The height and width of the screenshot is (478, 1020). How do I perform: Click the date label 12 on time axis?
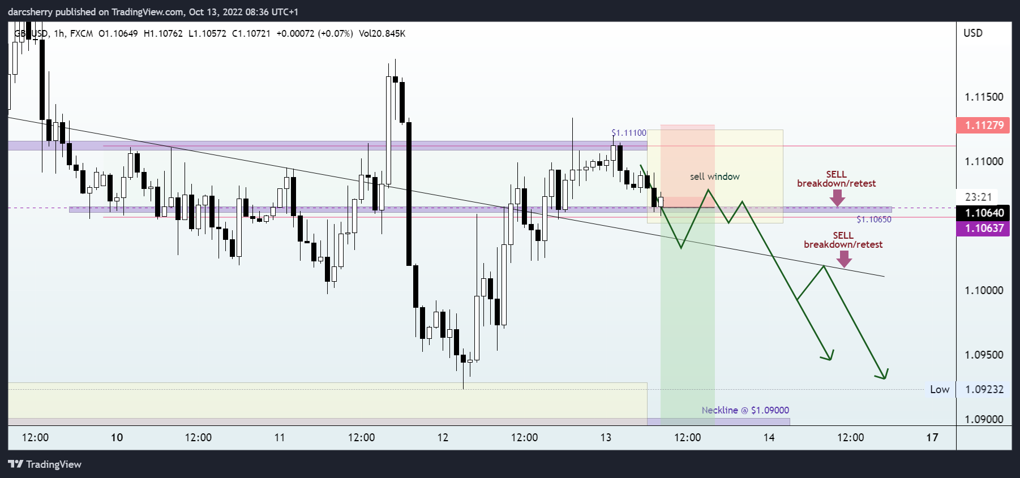[x=443, y=437]
